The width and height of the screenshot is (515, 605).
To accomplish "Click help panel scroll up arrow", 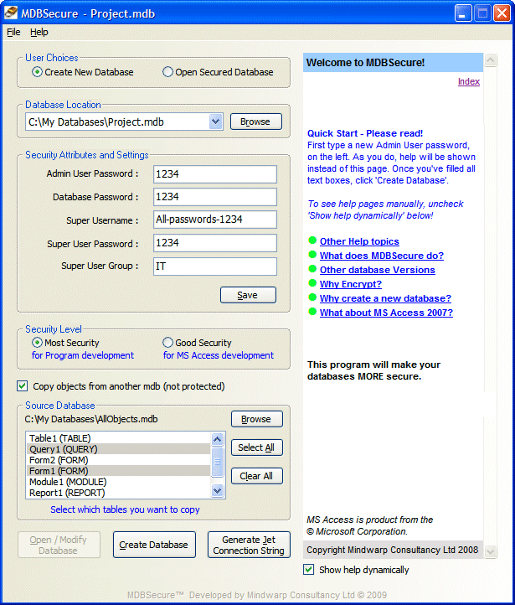I will [490, 59].
